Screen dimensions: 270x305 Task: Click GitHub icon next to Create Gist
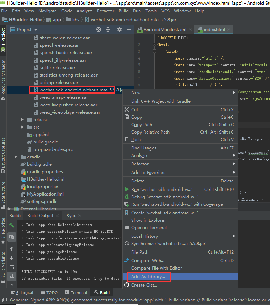coord(127,285)
